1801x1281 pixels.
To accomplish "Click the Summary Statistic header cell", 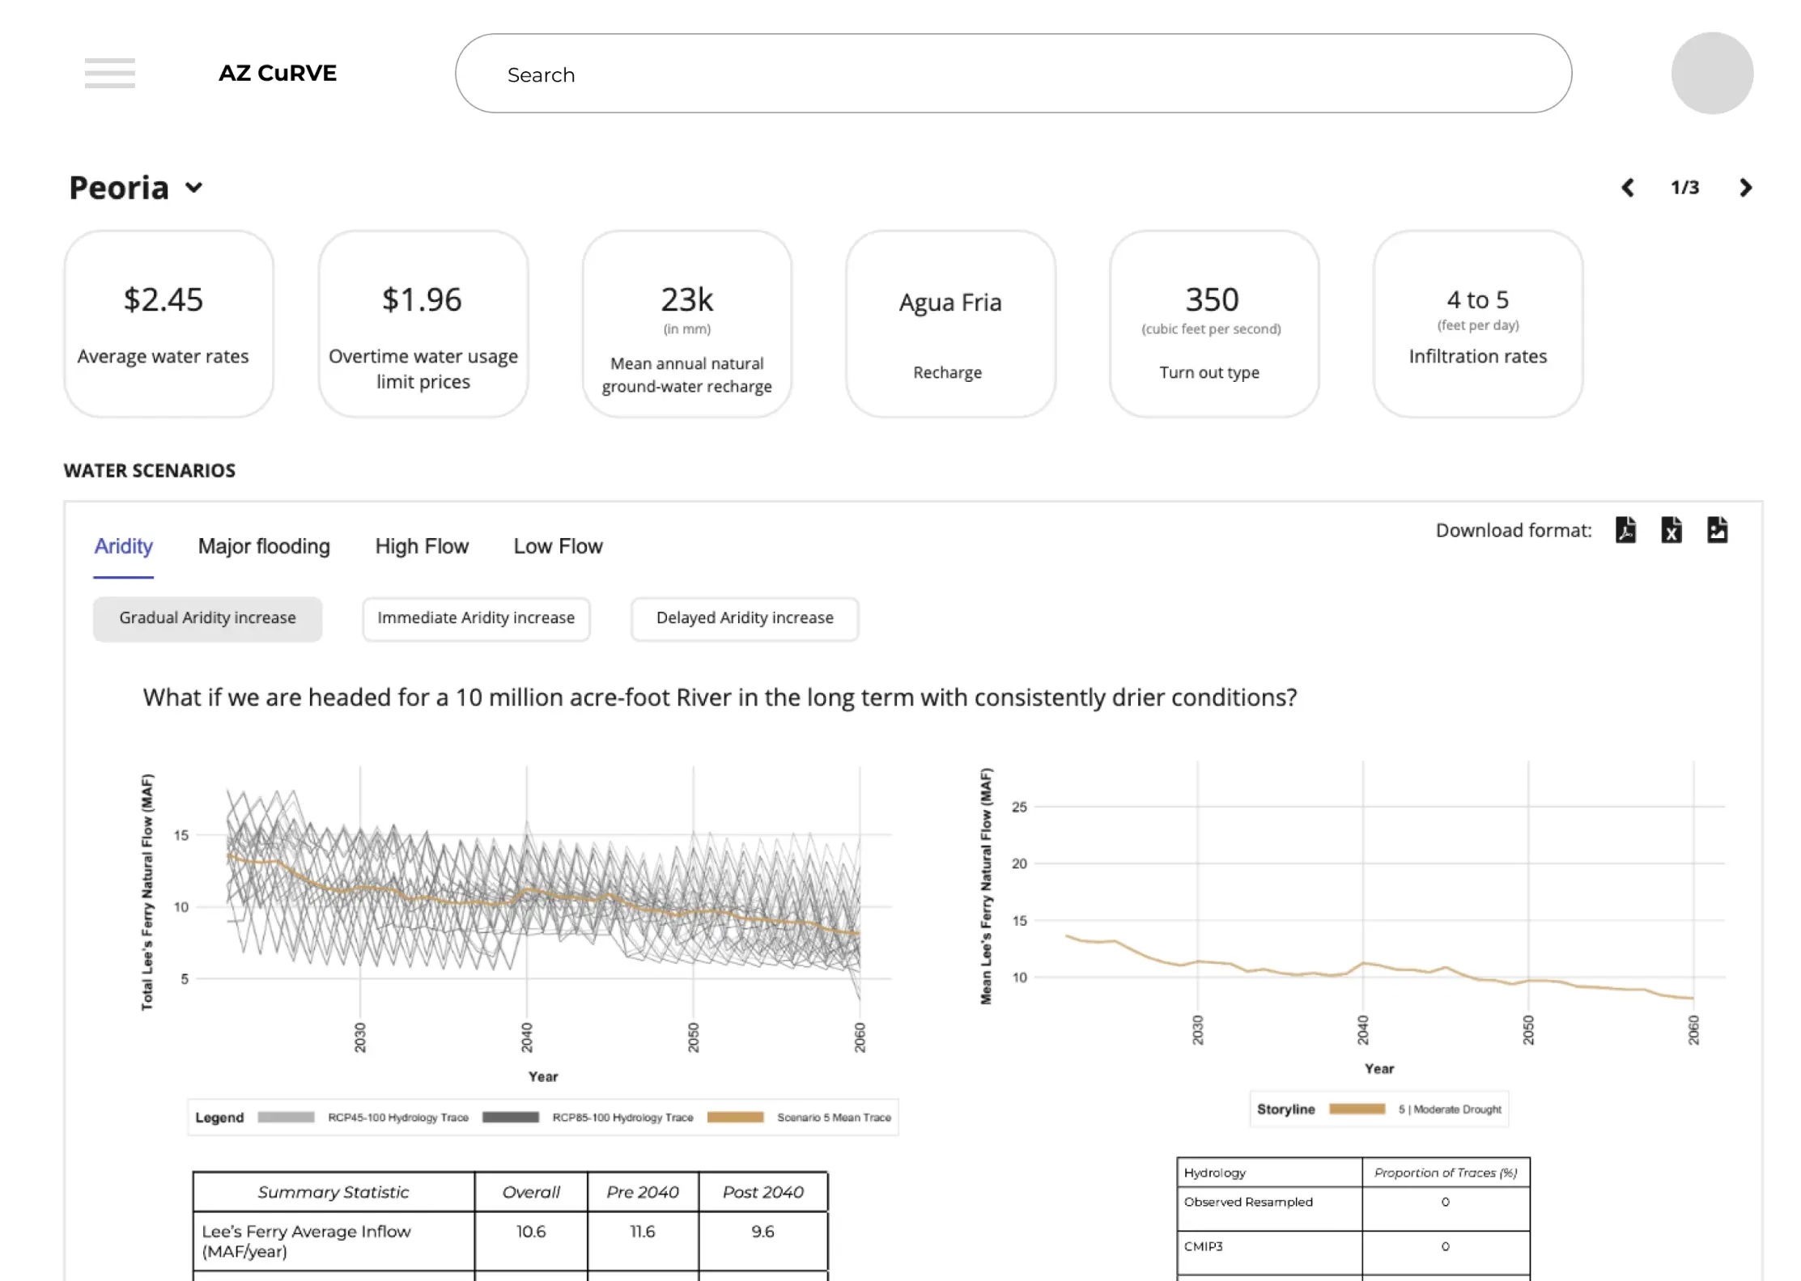I will point(333,1193).
